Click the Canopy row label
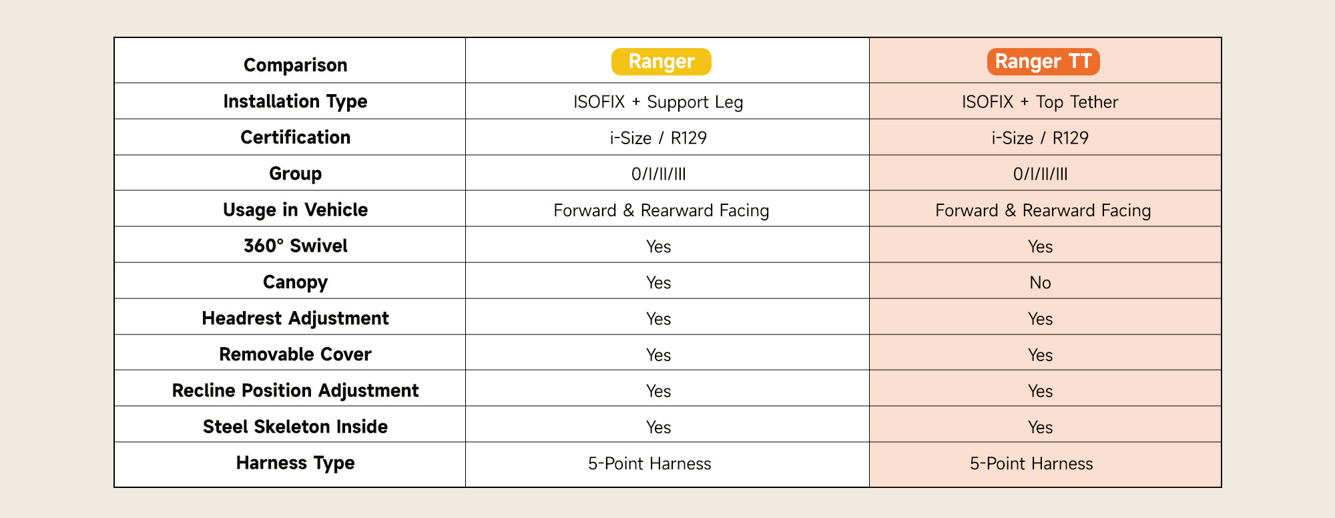This screenshot has height=518, width=1335. click(295, 282)
